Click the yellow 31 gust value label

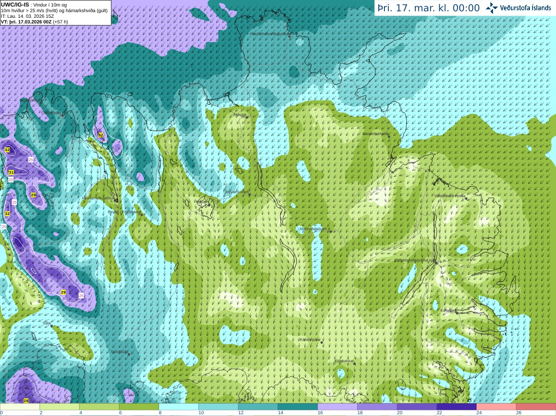(11, 172)
